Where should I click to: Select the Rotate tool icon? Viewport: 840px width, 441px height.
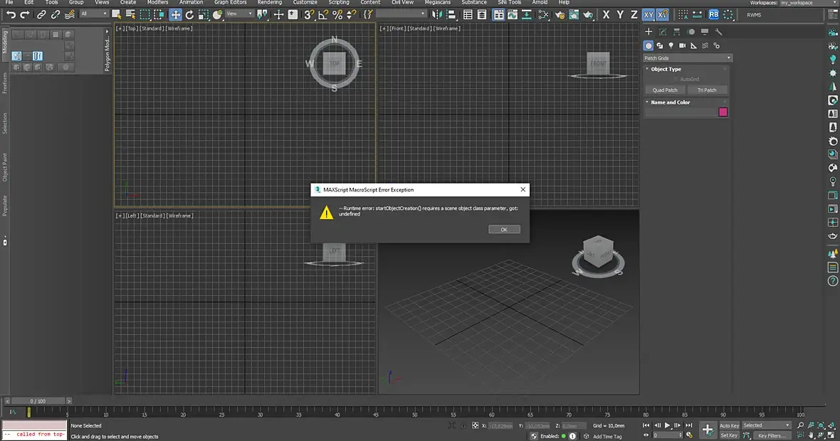coord(189,15)
